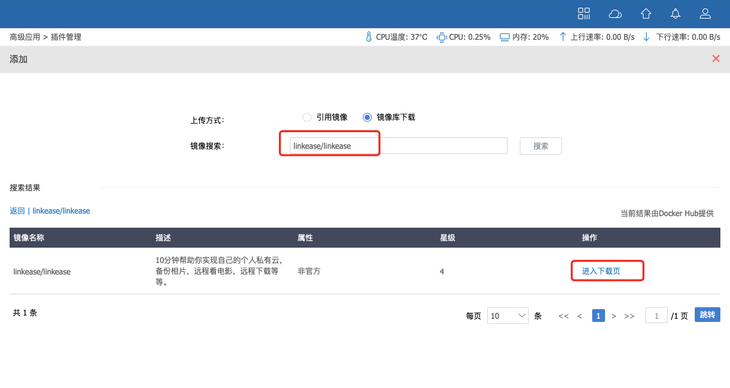This screenshot has width=730, height=388.
Task: Open notifications bell icon
Action: pyautogui.click(x=676, y=13)
